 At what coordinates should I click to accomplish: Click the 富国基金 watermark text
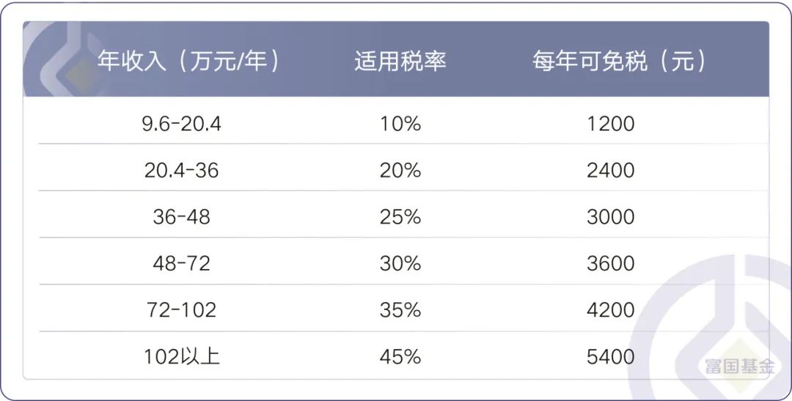click(739, 366)
